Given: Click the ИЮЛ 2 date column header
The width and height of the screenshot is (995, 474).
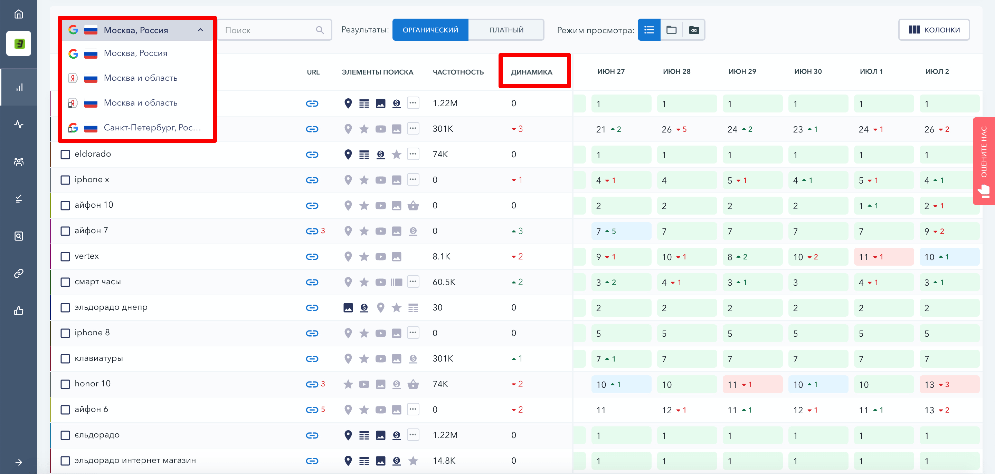Looking at the screenshot, I should pyautogui.click(x=937, y=71).
